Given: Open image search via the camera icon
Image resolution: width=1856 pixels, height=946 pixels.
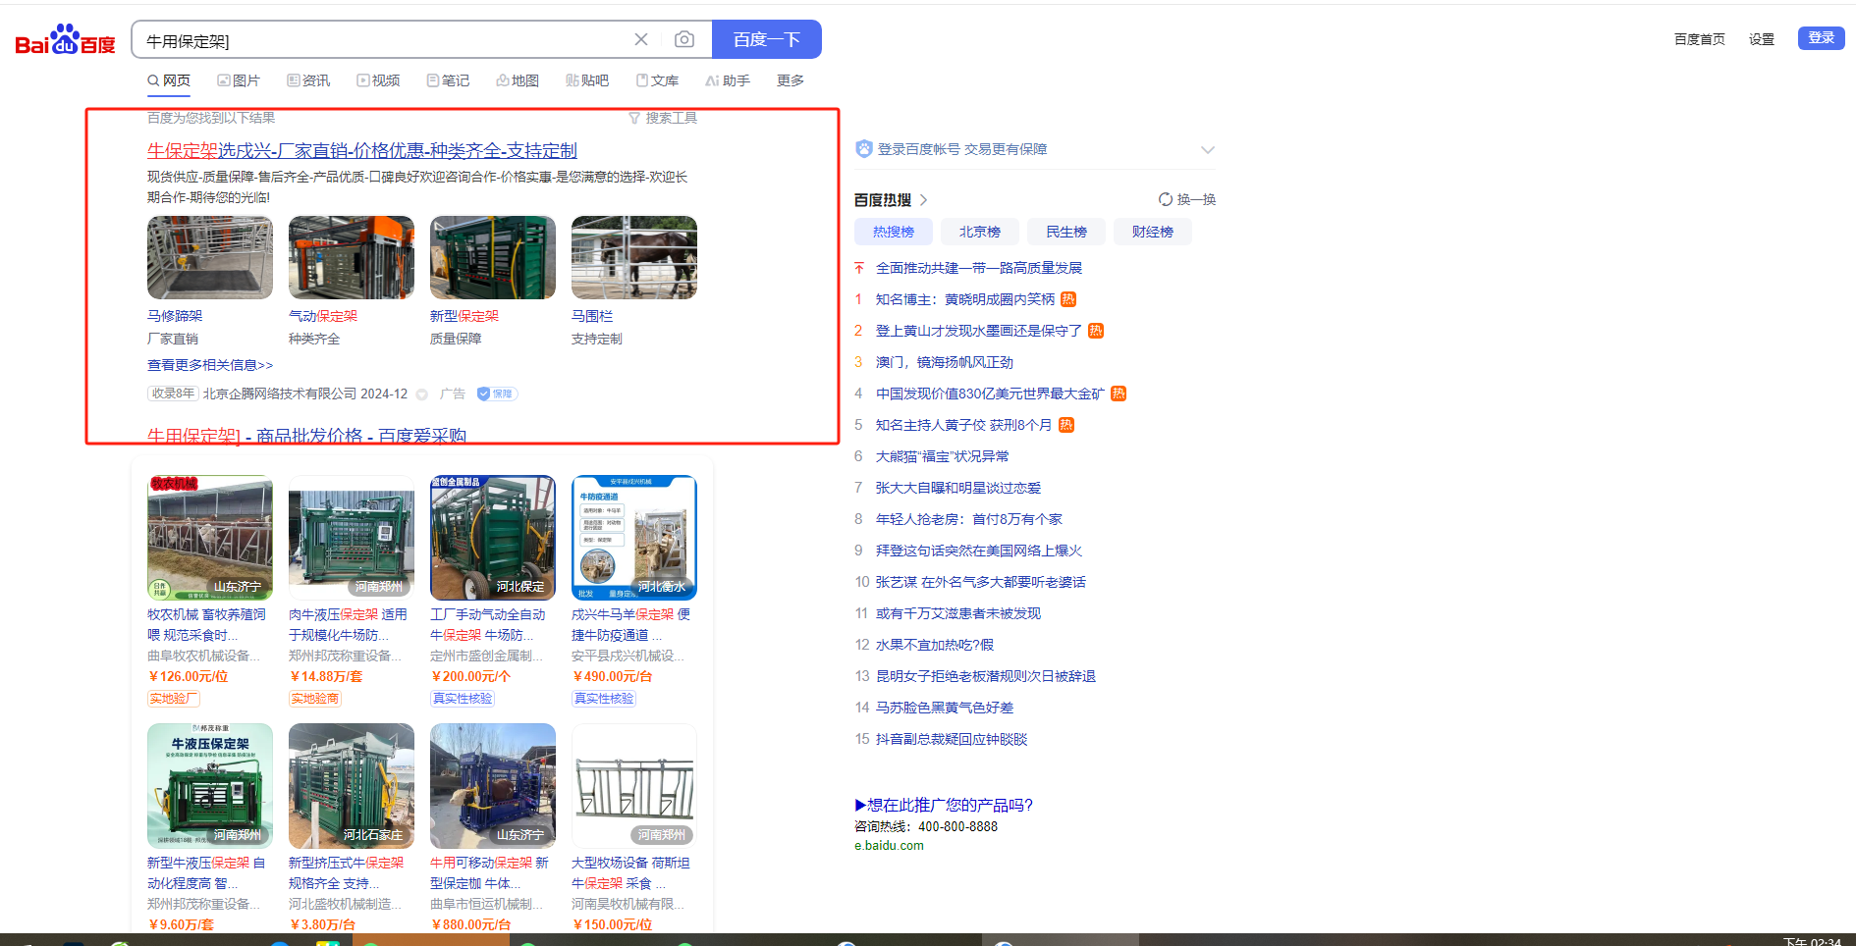Looking at the screenshot, I should [x=684, y=39].
